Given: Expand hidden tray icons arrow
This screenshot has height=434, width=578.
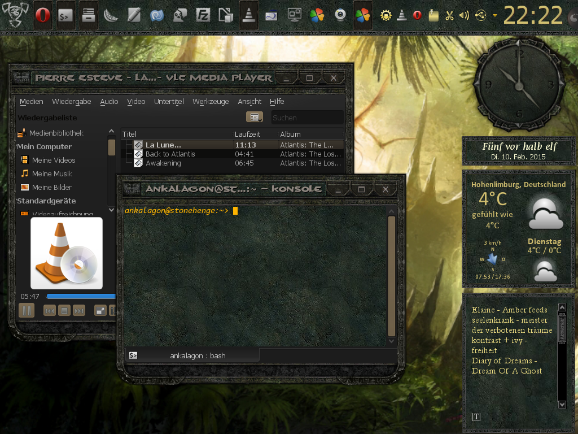Looking at the screenshot, I should click(x=495, y=15).
